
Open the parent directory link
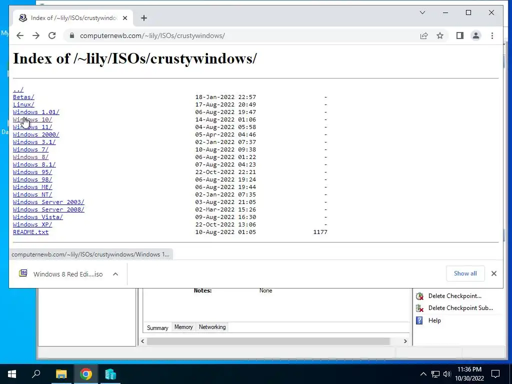pyautogui.click(x=18, y=89)
